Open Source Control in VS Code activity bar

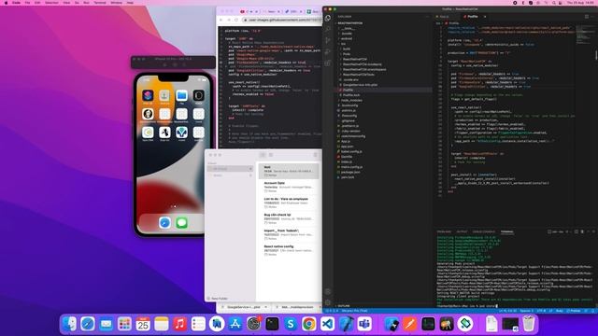[328, 40]
